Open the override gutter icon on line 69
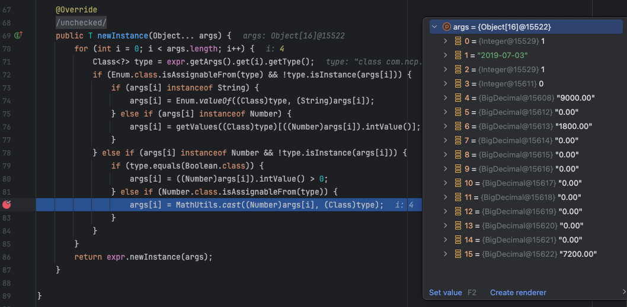 point(18,35)
